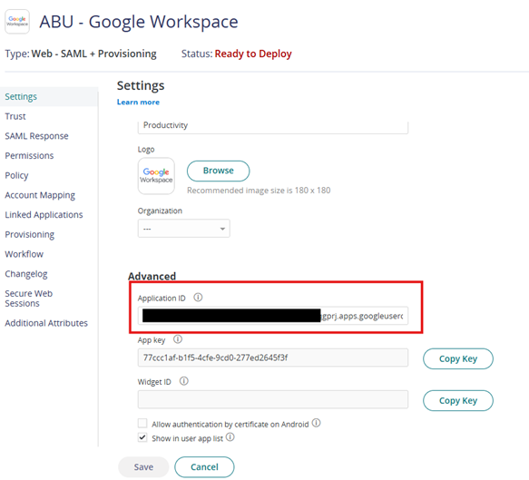Click the empty Widget ID field
This screenshot has width=529, height=480.
pos(273,399)
